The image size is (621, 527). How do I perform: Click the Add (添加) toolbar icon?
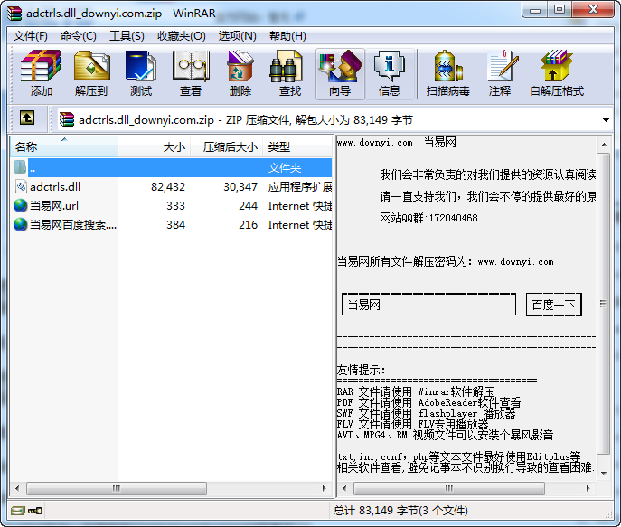pos(42,73)
